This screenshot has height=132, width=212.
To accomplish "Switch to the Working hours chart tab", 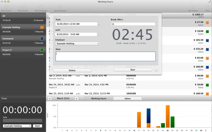I will point(99,98).
